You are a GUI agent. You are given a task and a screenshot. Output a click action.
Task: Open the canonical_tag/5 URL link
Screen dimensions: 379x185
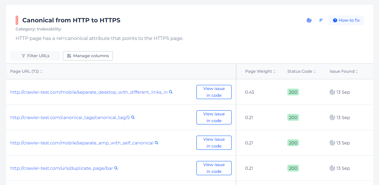[x=70, y=118]
